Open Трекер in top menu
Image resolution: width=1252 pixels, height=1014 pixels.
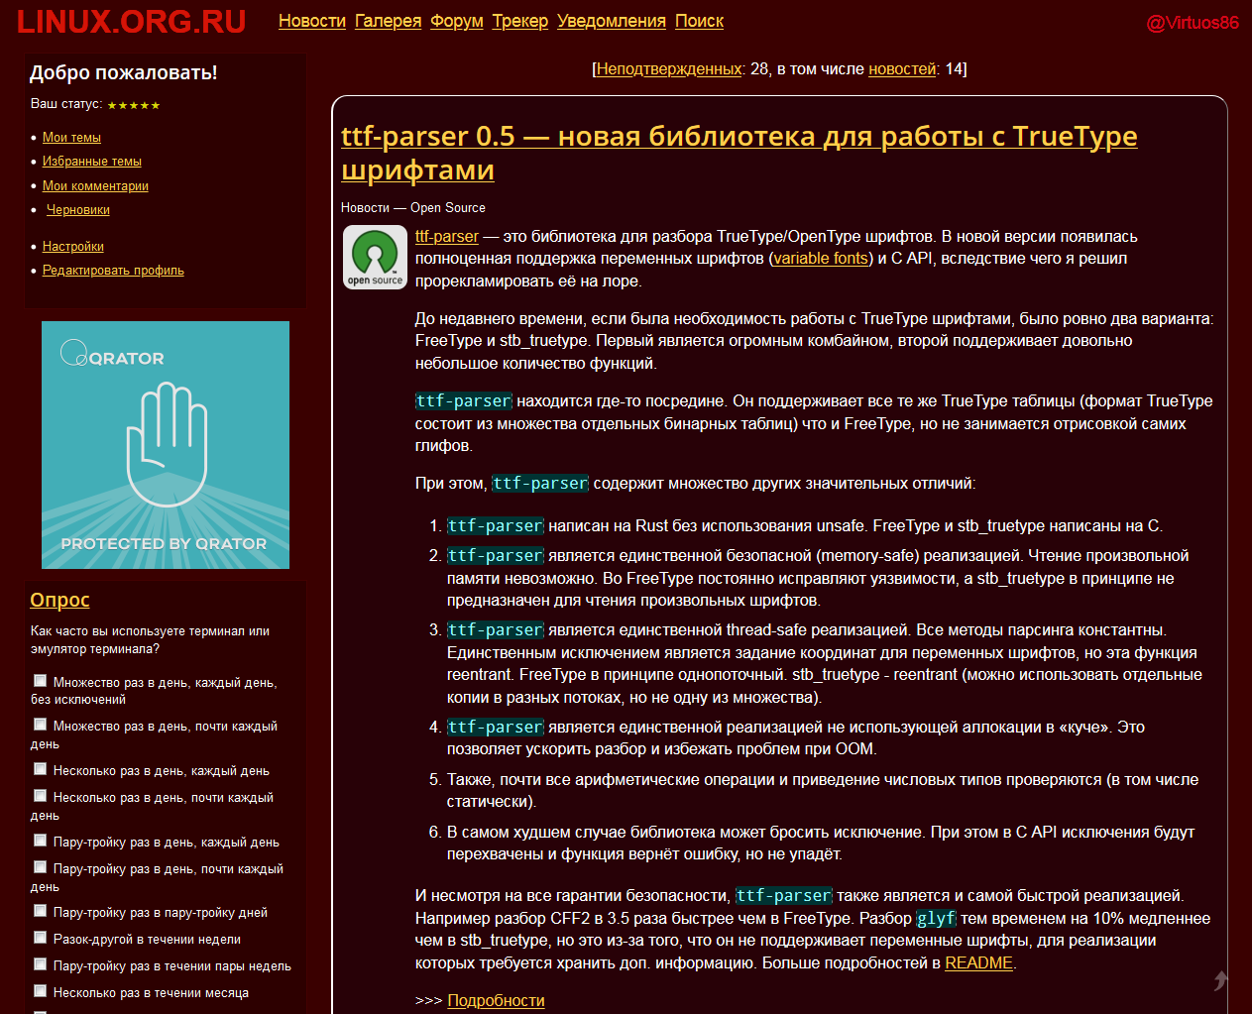coord(520,21)
